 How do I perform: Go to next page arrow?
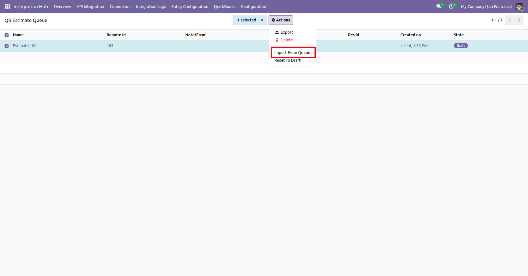[x=519, y=20]
